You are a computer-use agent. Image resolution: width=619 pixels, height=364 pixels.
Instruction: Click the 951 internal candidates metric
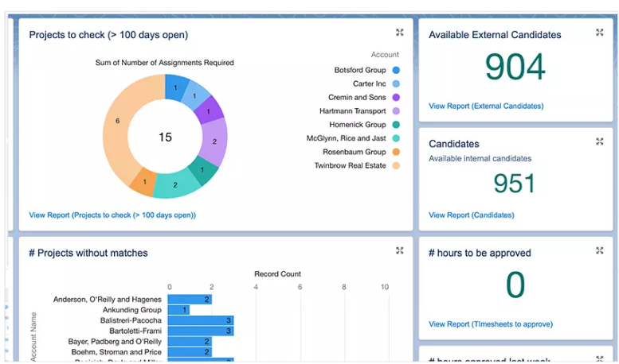point(514,184)
